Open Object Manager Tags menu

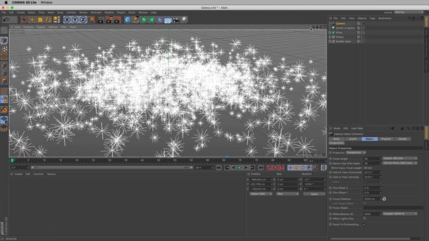point(373,18)
